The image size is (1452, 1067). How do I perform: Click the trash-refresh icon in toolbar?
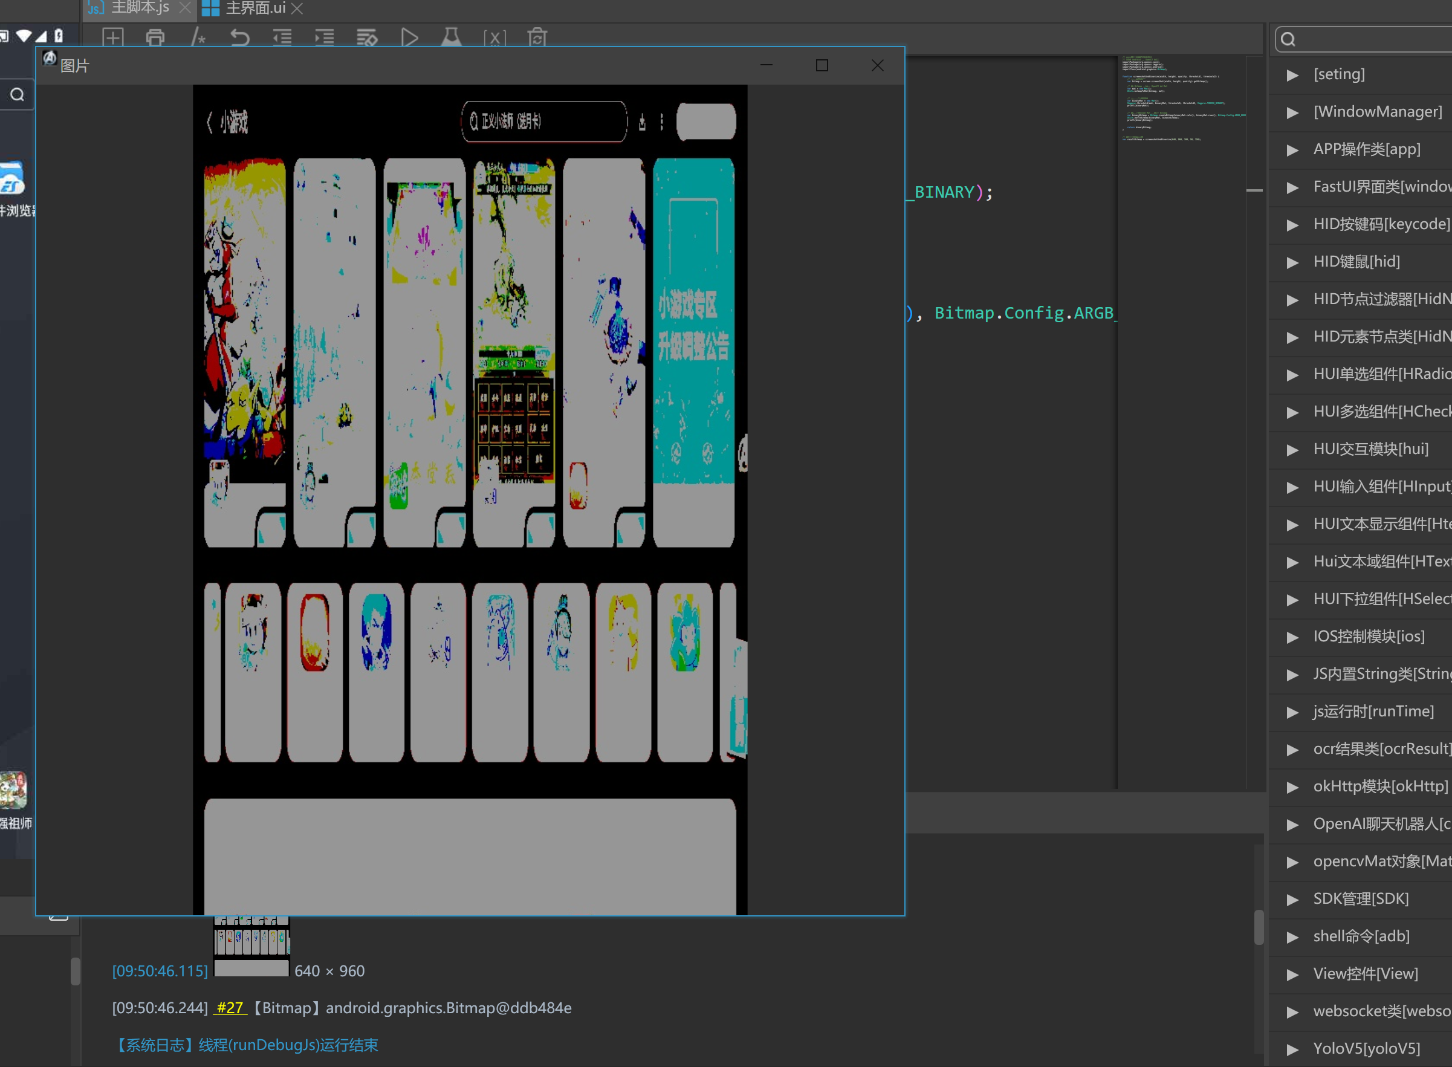pos(537,37)
